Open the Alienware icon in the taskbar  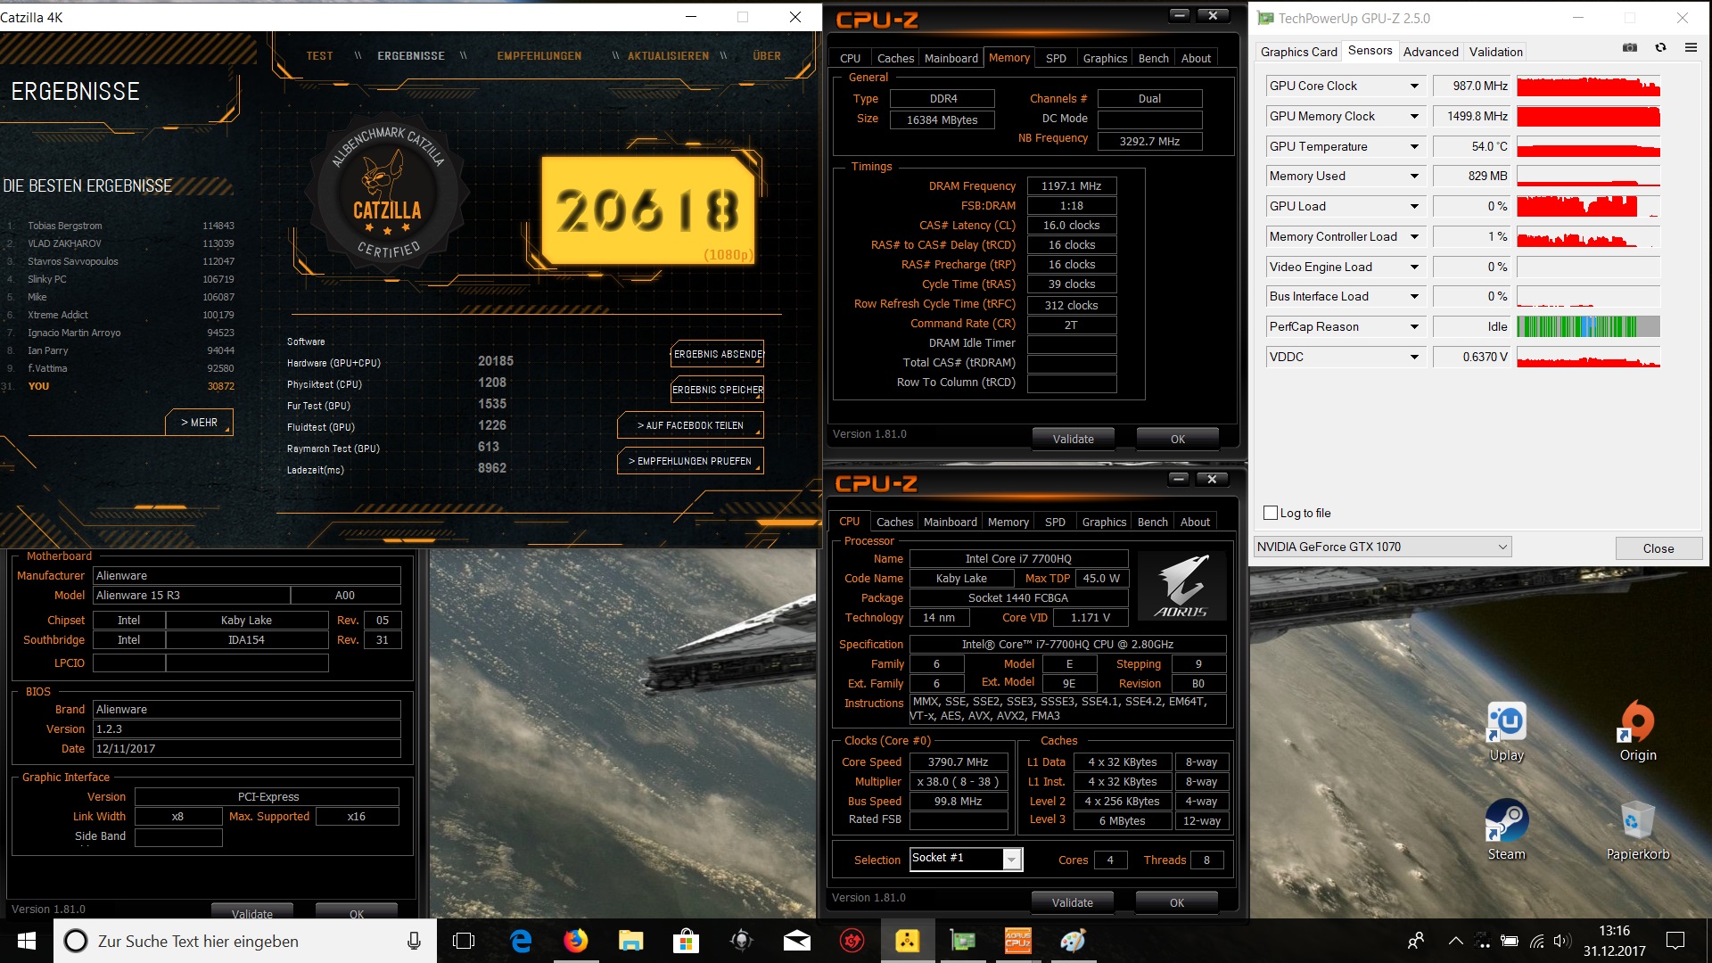[741, 941]
